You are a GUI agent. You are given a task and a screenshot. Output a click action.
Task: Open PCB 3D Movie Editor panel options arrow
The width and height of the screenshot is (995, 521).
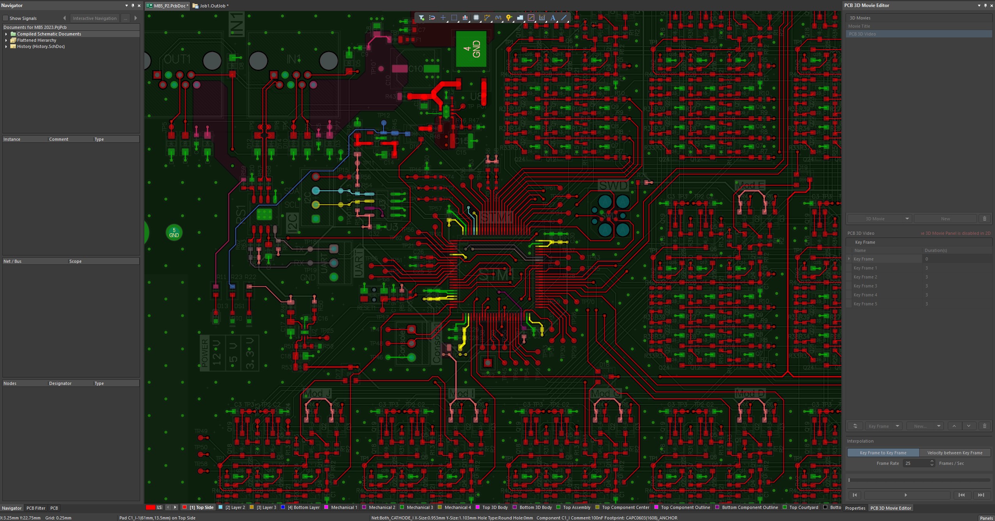(x=979, y=5)
